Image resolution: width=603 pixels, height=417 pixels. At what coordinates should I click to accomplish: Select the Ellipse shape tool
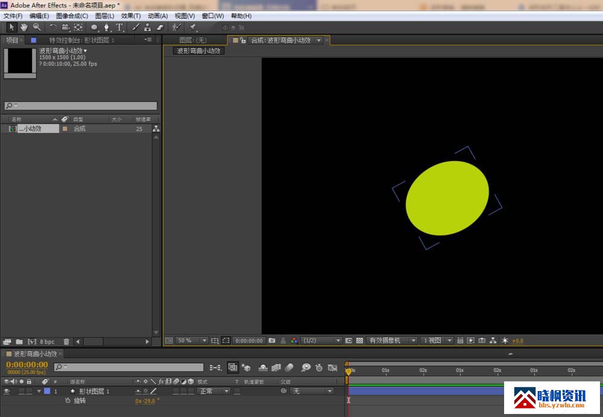point(94,27)
